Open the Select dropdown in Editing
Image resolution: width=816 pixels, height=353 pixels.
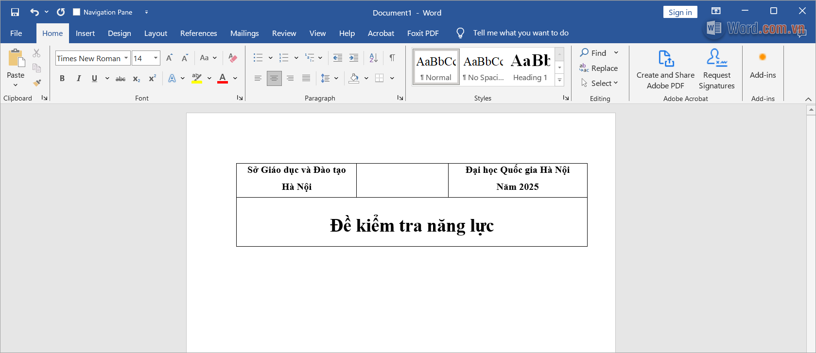[x=600, y=83]
